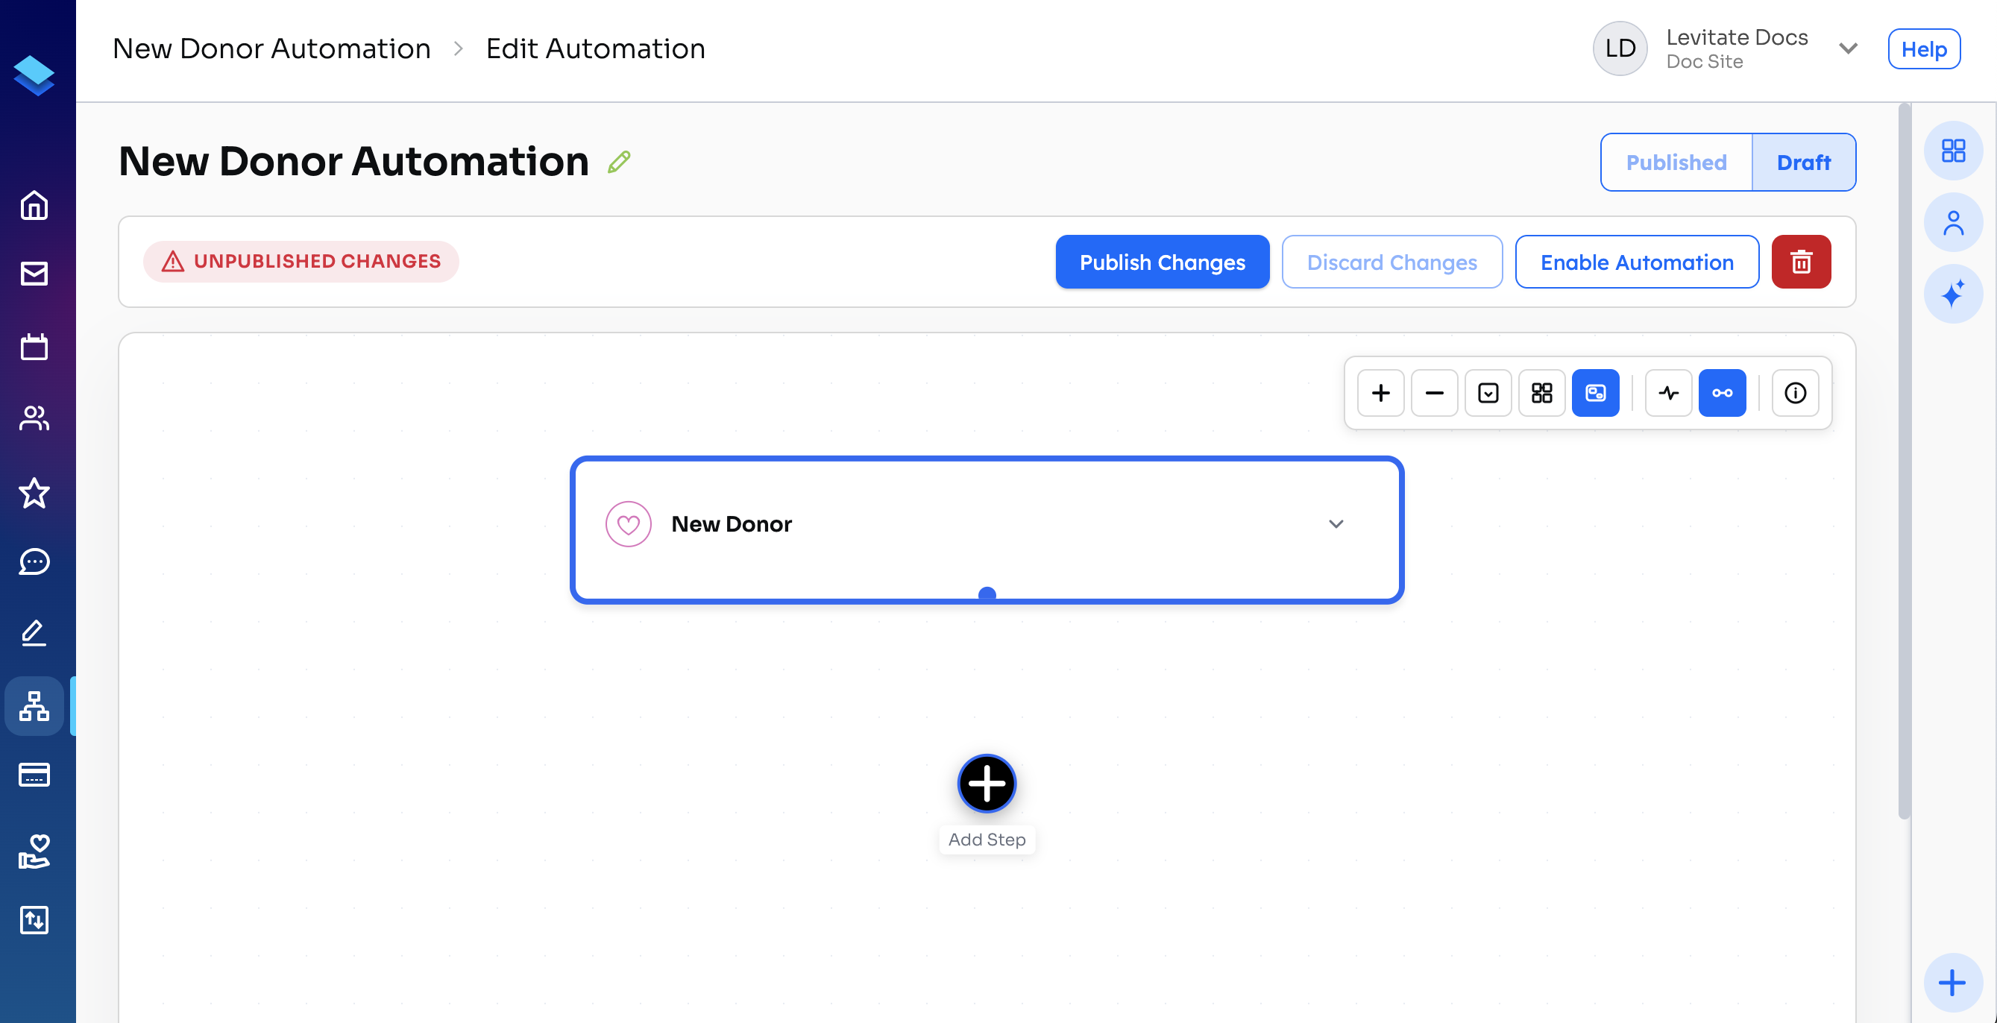Open the Home dashboard icon
1997x1023 pixels.
pos(34,205)
